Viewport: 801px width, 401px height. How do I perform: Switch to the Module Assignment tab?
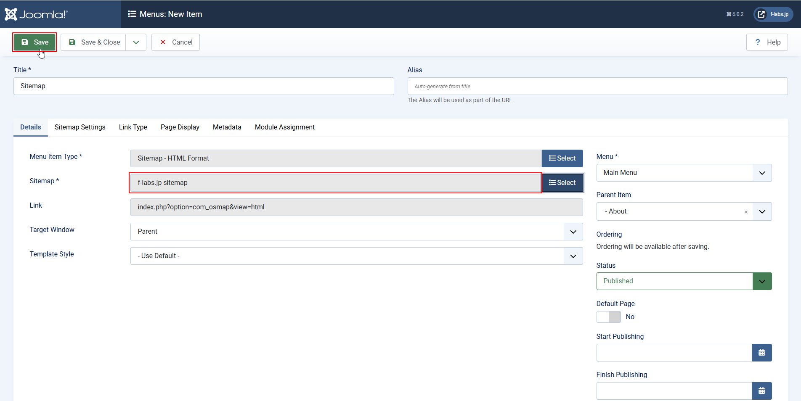(284, 127)
